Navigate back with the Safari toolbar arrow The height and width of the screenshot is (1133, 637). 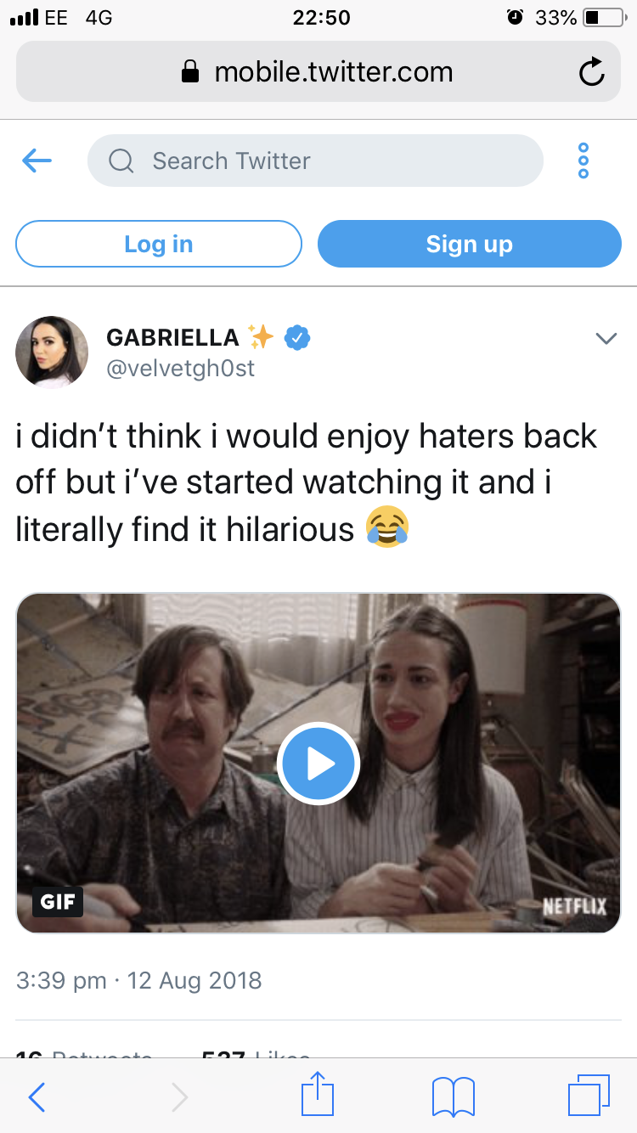[x=37, y=1096]
